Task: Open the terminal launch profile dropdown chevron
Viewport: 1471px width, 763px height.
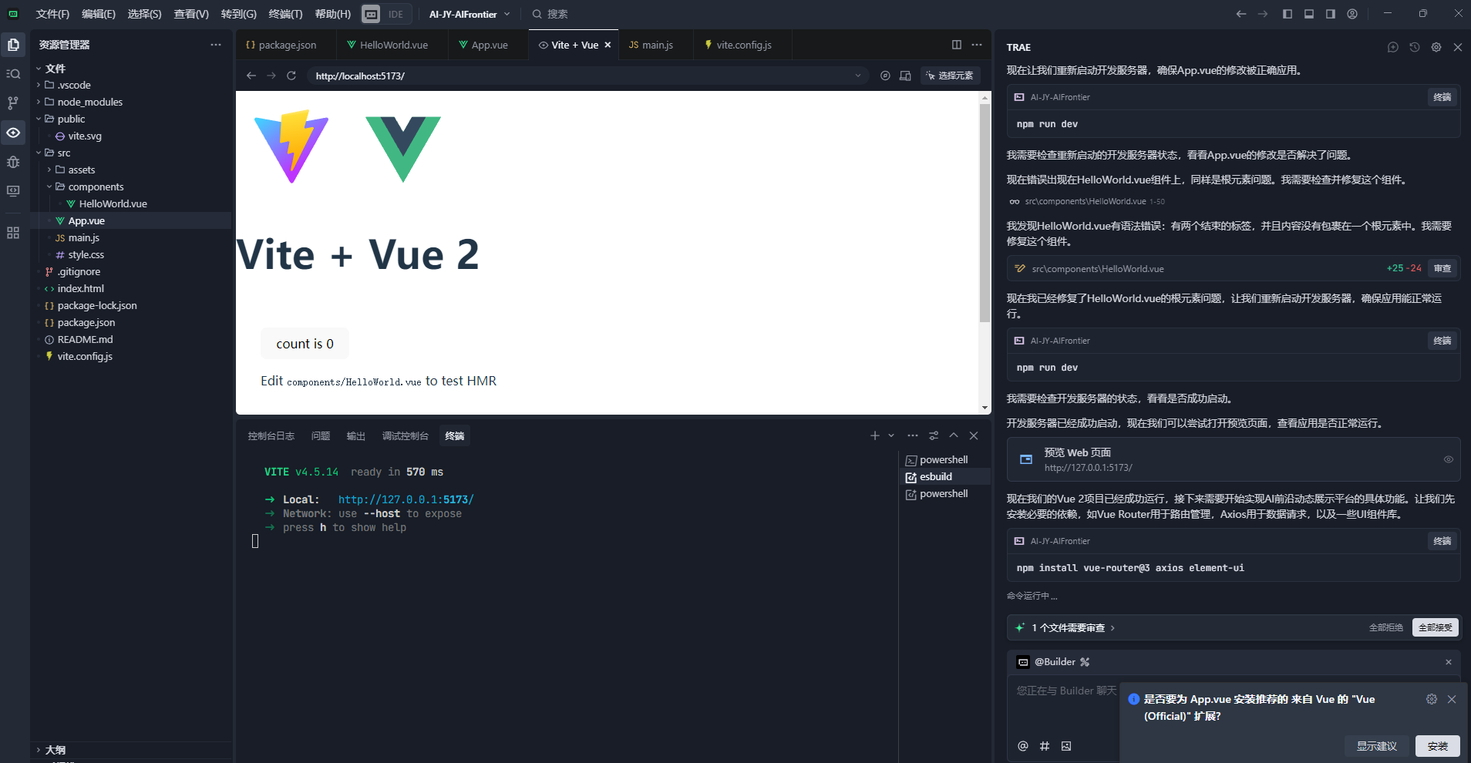Action: pyautogui.click(x=890, y=435)
